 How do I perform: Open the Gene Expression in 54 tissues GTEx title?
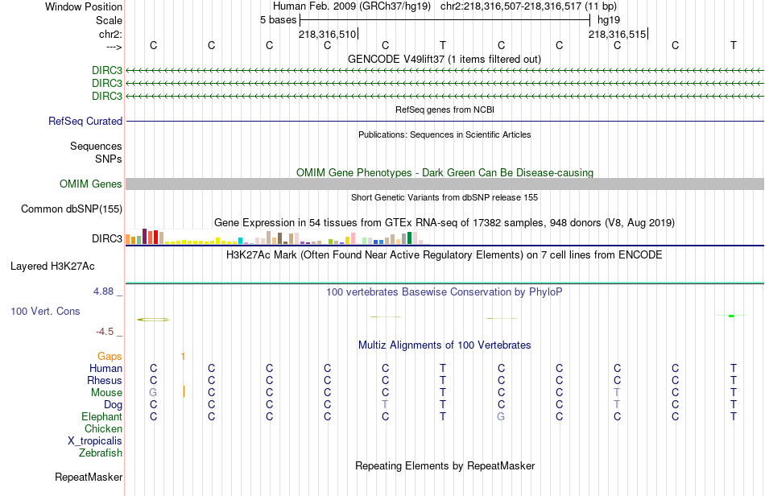coord(445,223)
